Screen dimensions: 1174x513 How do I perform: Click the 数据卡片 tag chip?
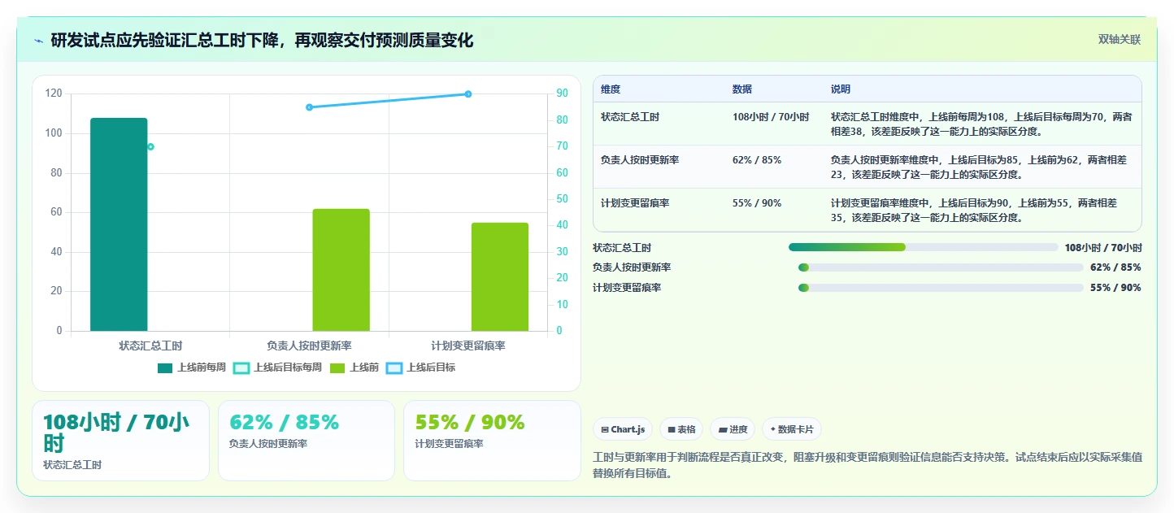[792, 429]
